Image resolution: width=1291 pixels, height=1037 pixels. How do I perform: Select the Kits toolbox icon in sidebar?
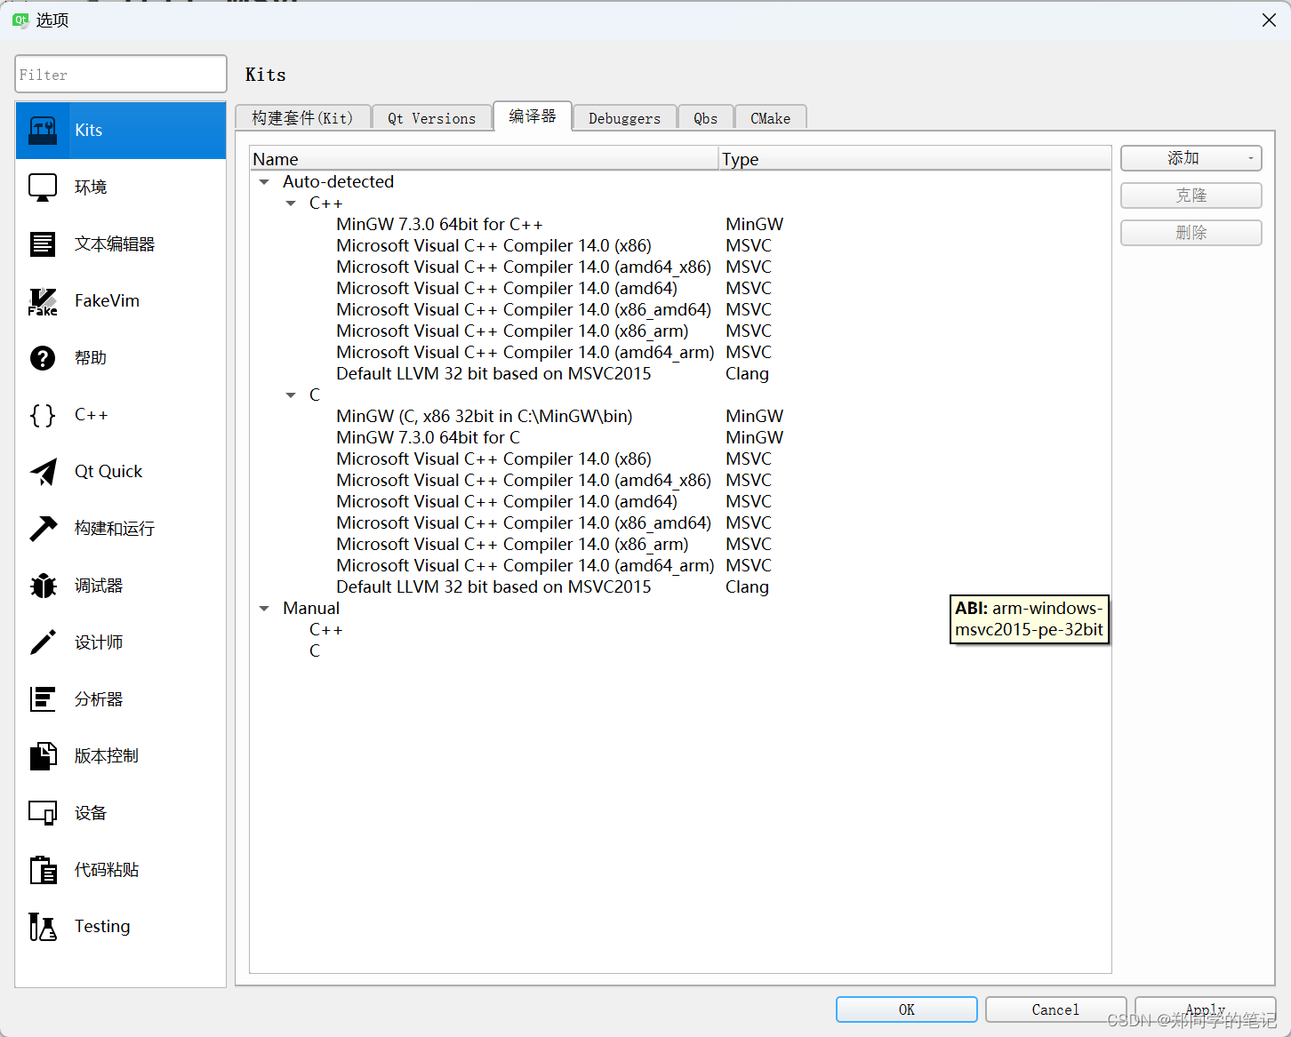tap(43, 131)
